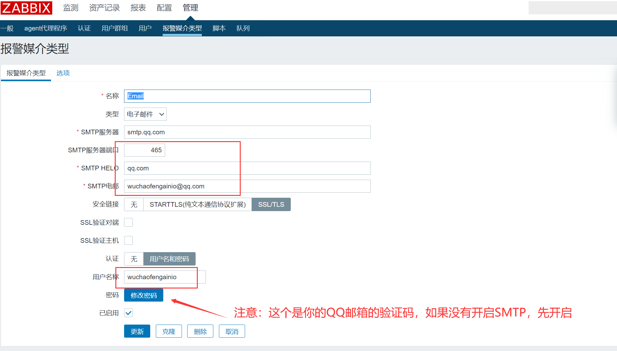
Task: Toggle the SSL验证对端 checkbox
Action: click(x=128, y=222)
